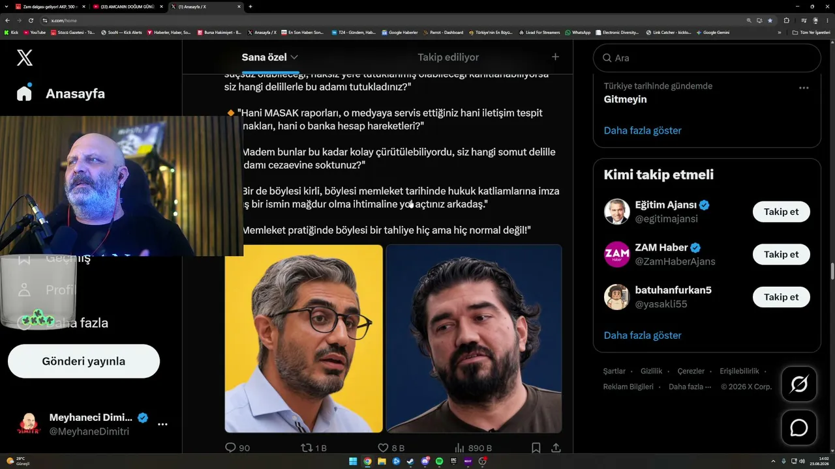Open Spotify from the taskbar
835x469 pixels.
coord(439,461)
